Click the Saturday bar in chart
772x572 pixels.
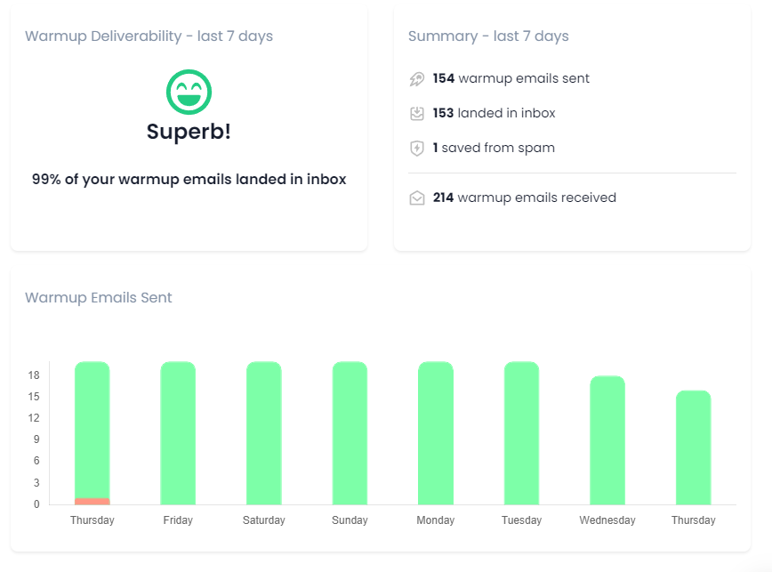tap(264, 433)
